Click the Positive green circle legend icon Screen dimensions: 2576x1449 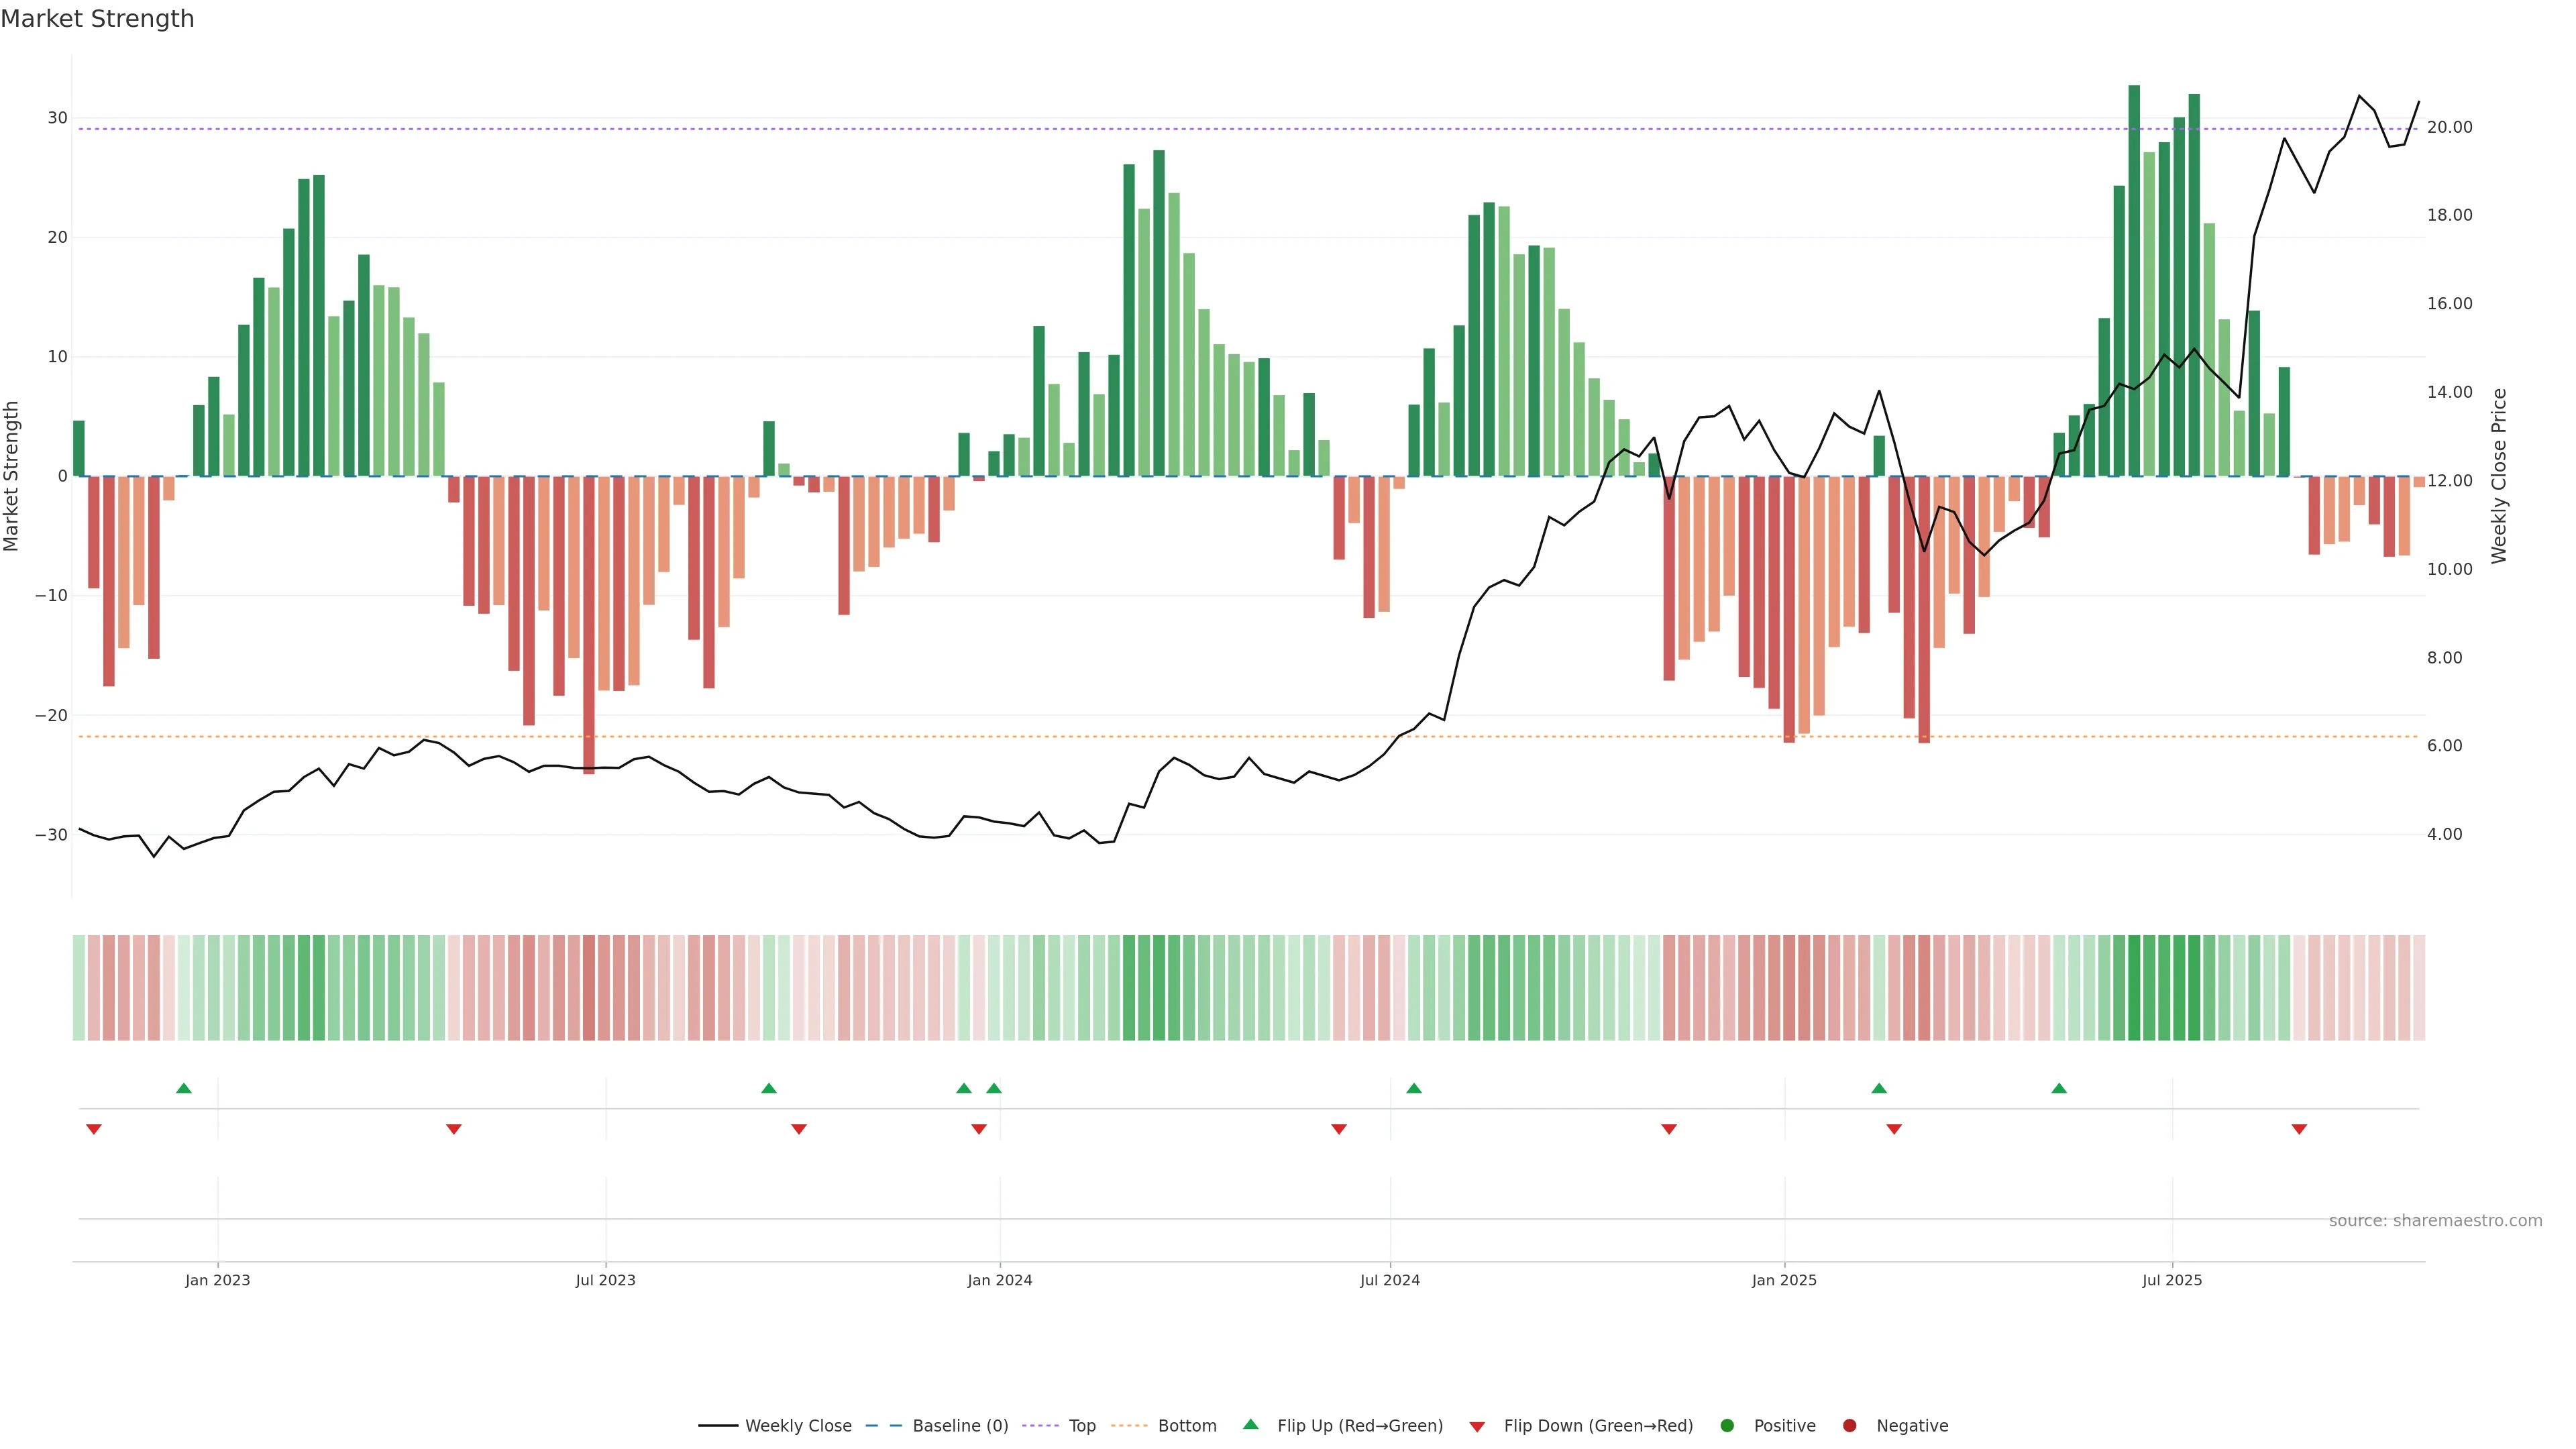(x=1727, y=1425)
